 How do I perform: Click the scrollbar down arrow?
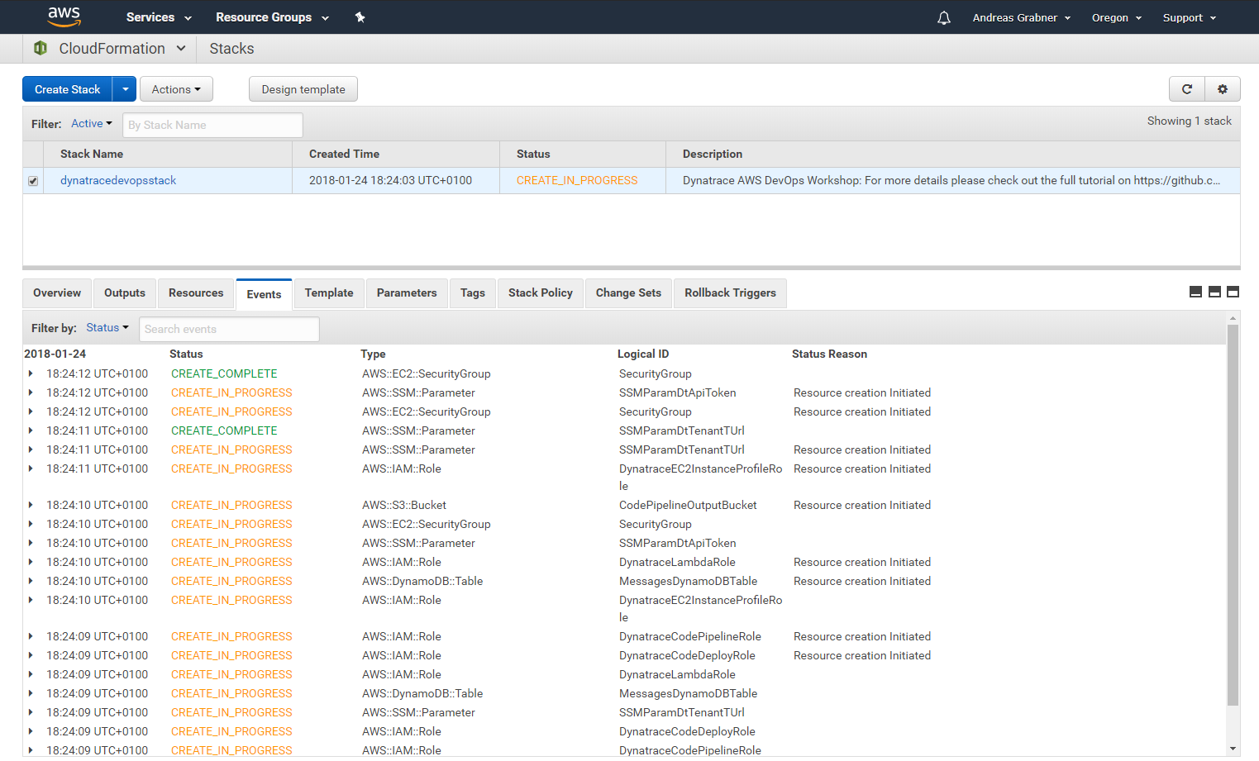tap(1233, 749)
